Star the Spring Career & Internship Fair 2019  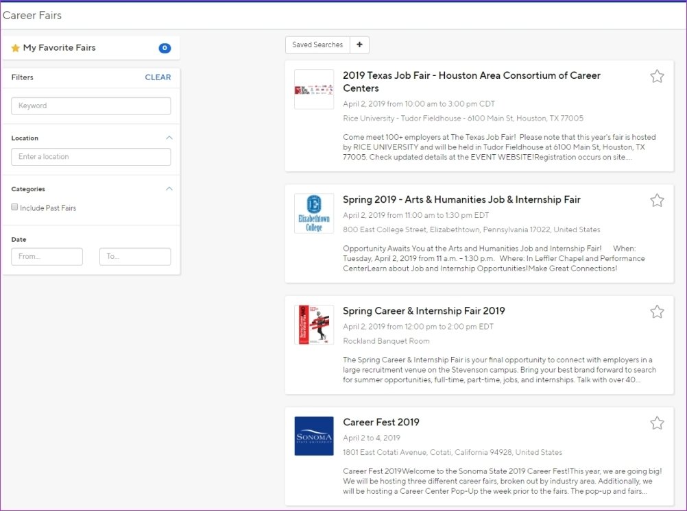[x=657, y=312]
